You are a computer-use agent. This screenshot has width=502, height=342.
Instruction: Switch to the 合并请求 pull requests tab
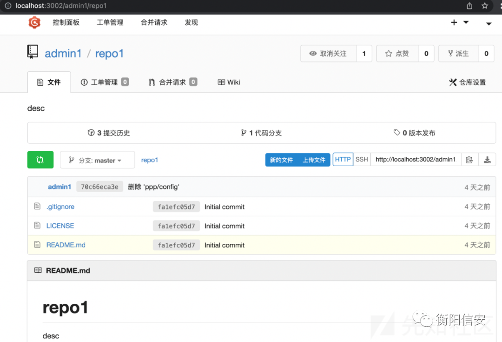tap(173, 82)
